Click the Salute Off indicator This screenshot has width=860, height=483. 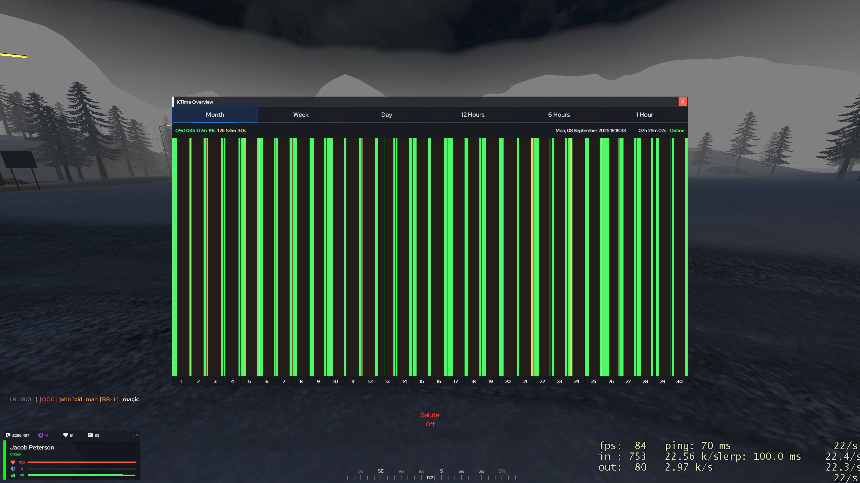click(430, 419)
